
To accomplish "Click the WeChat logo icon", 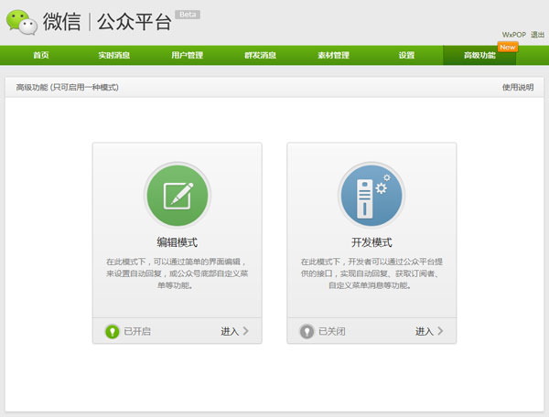I will (x=22, y=22).
